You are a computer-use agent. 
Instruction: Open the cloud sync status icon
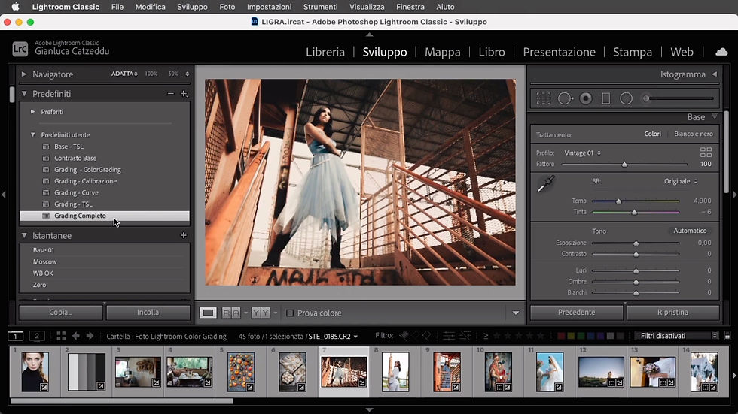pyautogui.click(x=721, y=52)
